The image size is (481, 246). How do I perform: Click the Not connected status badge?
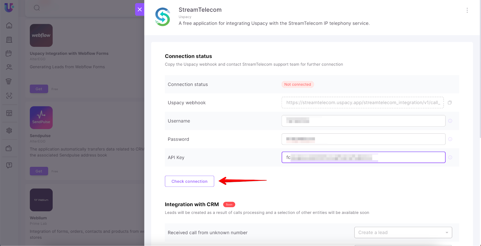[298, 84]
